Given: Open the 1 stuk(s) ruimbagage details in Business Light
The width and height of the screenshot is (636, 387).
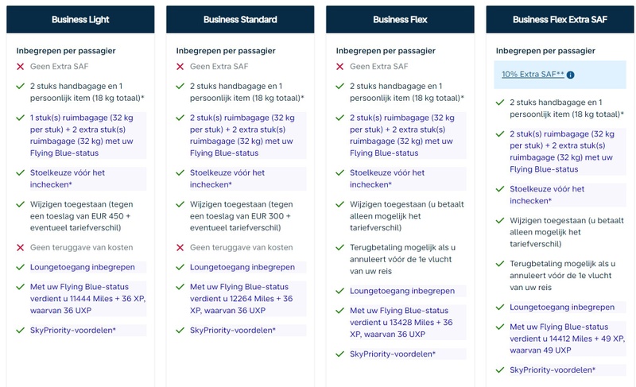Looking at the screenshot, I should tap(87, 135).
